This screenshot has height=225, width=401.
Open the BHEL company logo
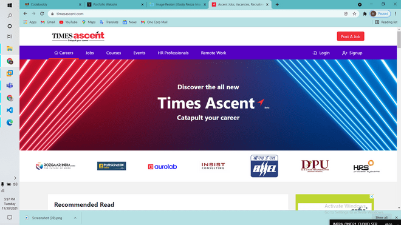click(x=264, y=166)
